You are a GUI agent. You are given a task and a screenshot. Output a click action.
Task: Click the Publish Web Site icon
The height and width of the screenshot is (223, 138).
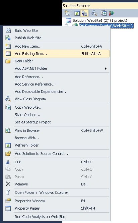tap(8, 38)
